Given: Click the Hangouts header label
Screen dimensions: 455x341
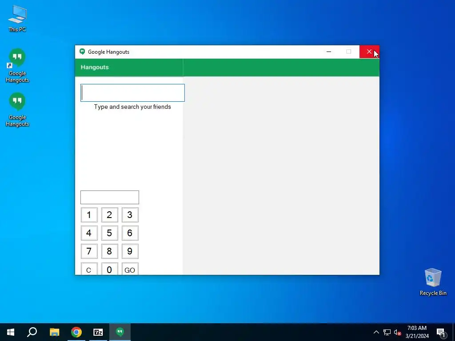Looking at the screenshot, I should click(95, 67).
